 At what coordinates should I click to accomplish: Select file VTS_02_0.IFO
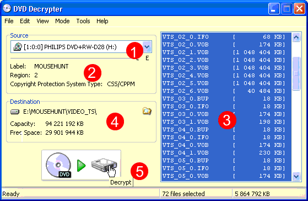(x=226, y=37)
